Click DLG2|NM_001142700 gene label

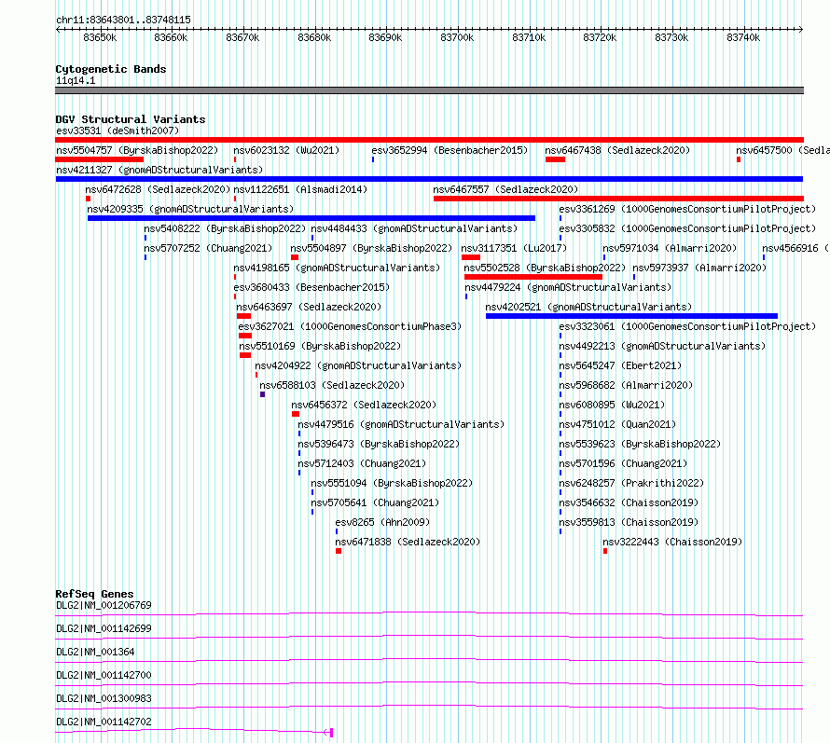pos(104,675)
